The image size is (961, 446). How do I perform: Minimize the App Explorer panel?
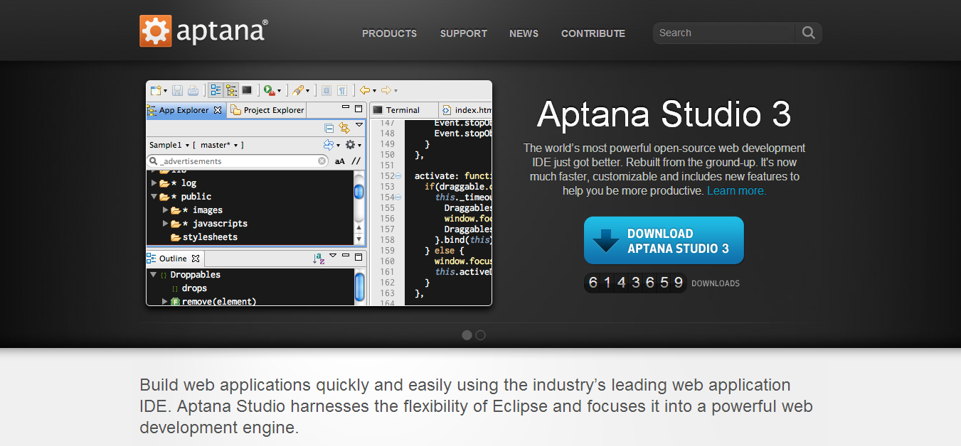pos(346,108)
